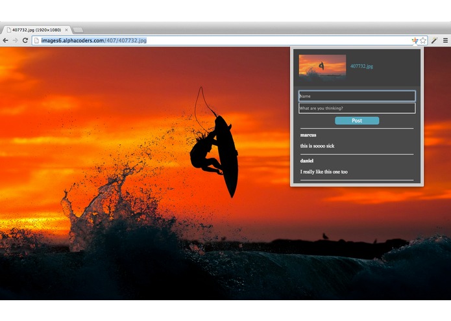Select the comment "I really like this one too"

(x=324, y=172)
